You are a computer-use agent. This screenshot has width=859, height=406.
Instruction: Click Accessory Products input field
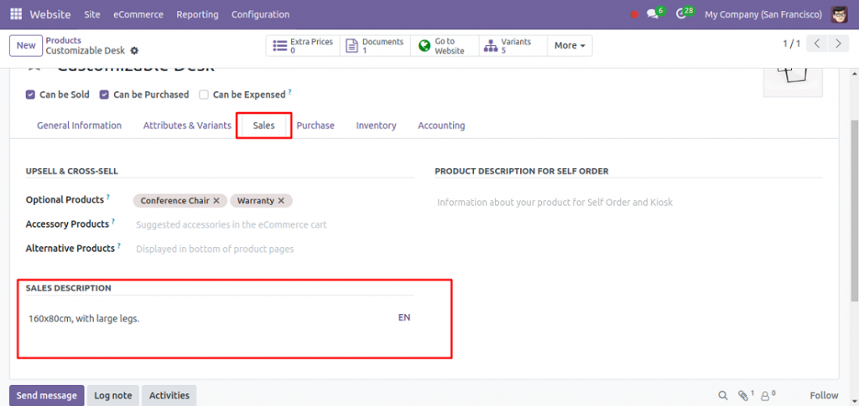[273, 224]
